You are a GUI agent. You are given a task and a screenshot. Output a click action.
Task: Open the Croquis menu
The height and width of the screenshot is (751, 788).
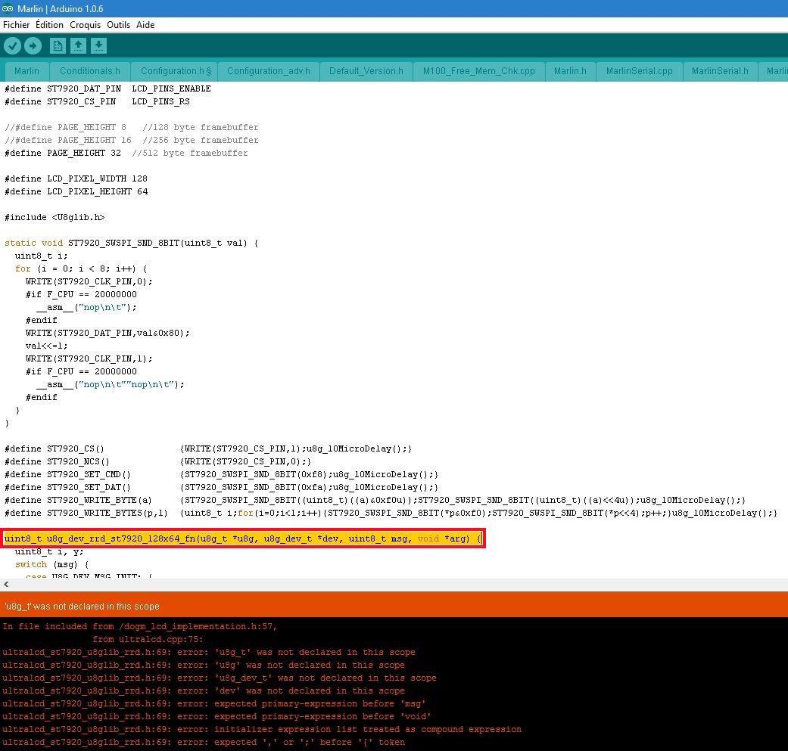tap(85, 25)
